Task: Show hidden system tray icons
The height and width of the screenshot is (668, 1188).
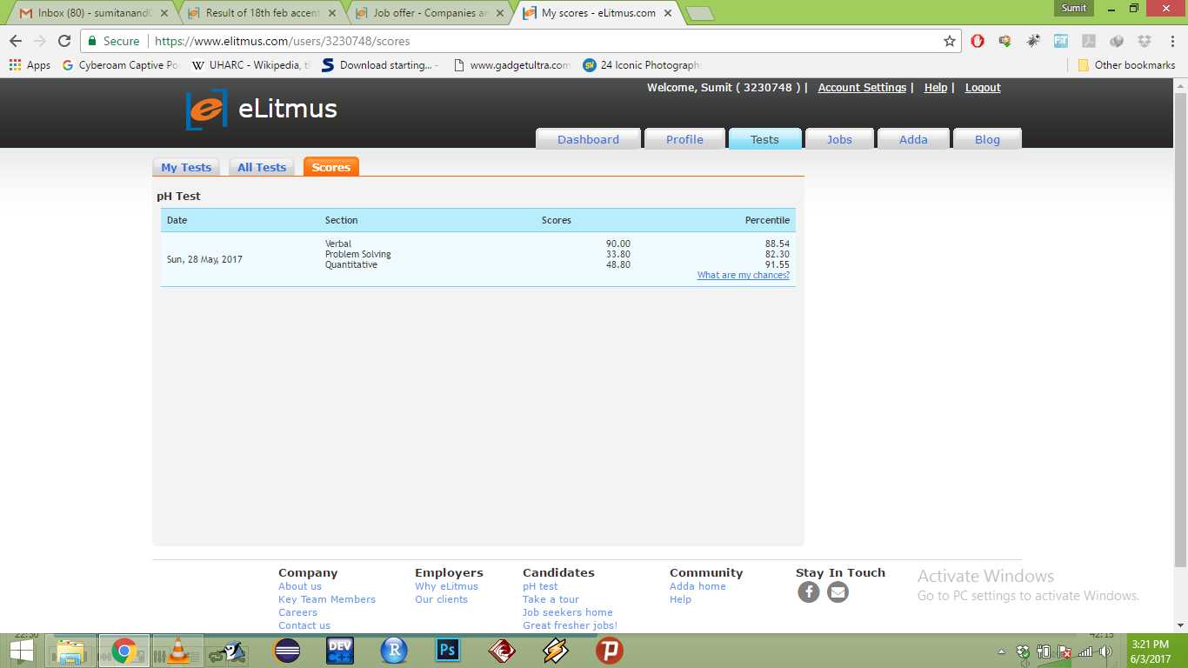Action: tap(1001, 651)
